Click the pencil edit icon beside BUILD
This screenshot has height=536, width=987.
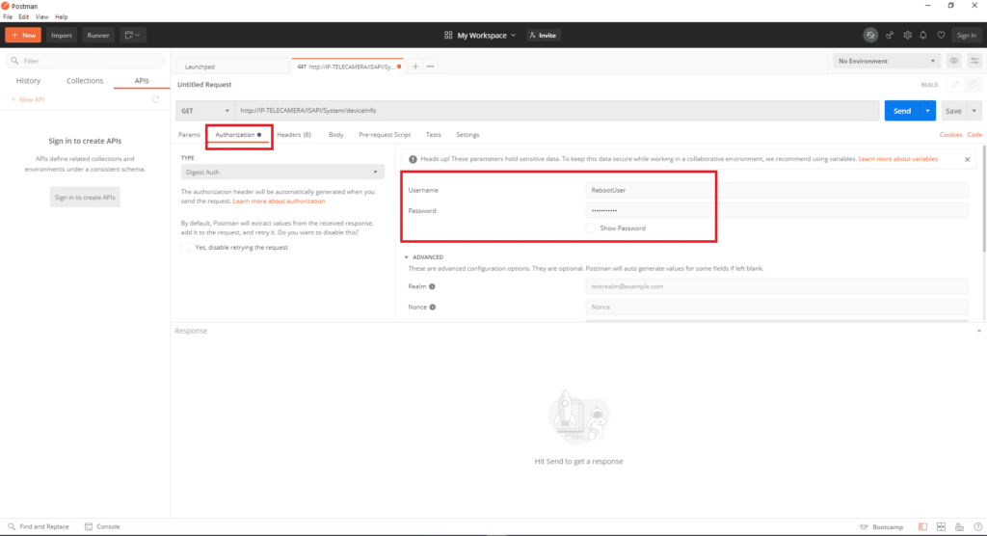click(955, 85)
